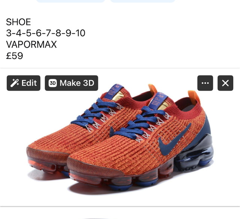Open the three-dots photo options menu
Image resolution: width=240 pixels, height=219 pixels.
tap(205, 83)
